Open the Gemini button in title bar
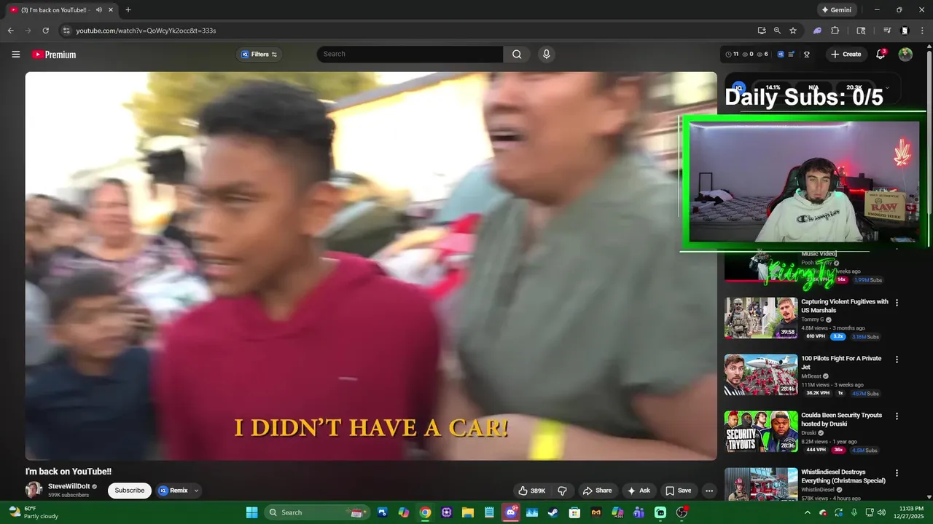Image resolution: width=933 pixels, height=524 pixels. pyautogui.click(x=836, y=9)
